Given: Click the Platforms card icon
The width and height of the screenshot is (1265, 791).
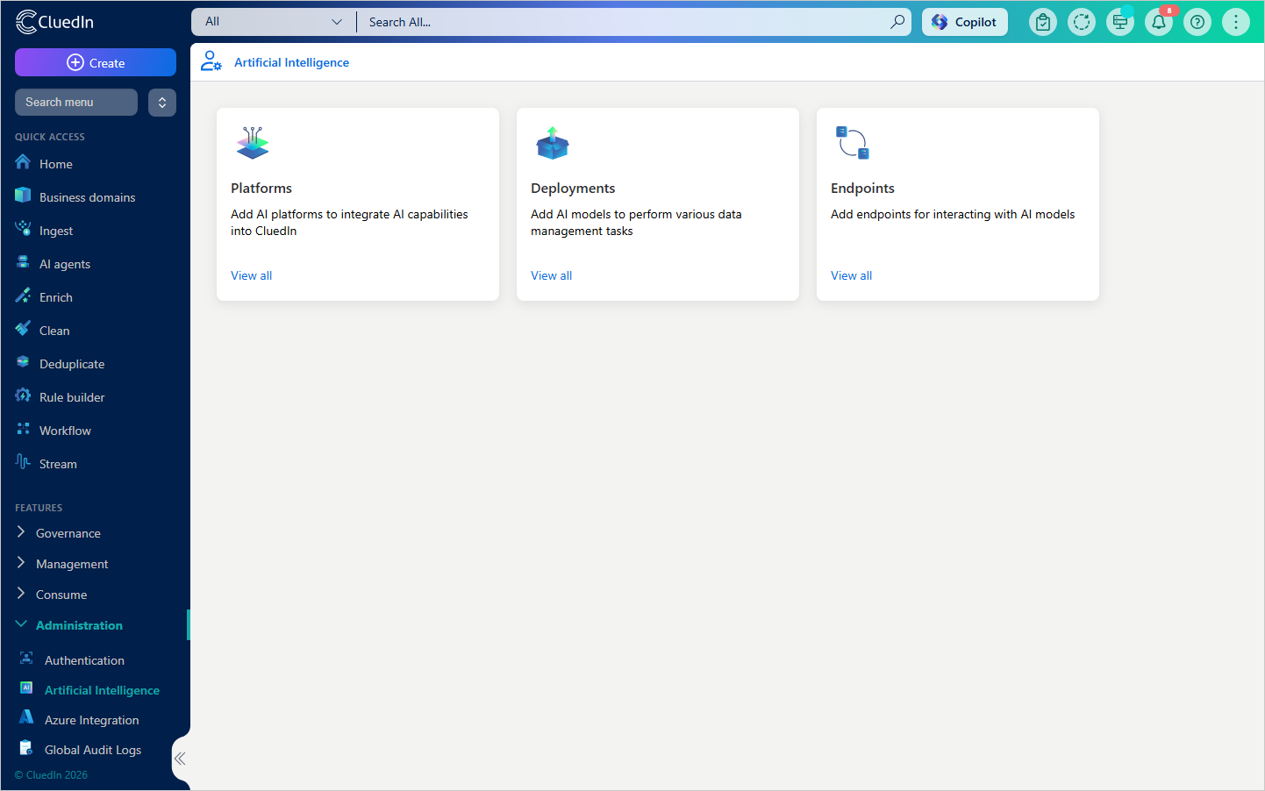Looking at the screenshot, I should [x=253, y=143].
